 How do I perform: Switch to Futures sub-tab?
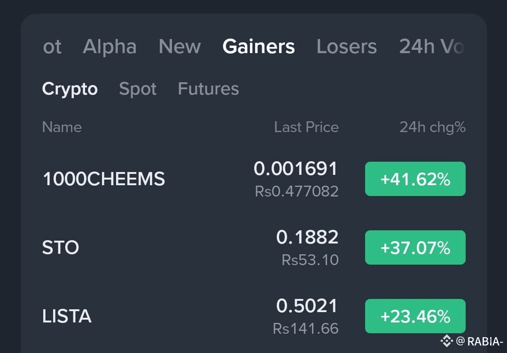pyautogui.click(x=209, y=89)
